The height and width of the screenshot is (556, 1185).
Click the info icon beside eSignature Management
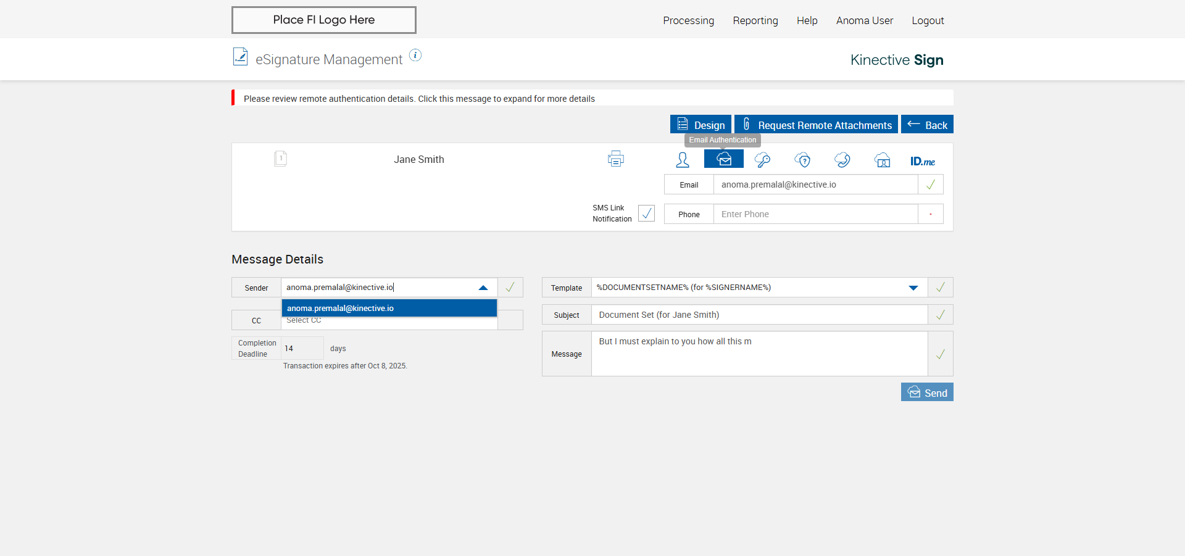pyautogui.click(x=415, y=56)
